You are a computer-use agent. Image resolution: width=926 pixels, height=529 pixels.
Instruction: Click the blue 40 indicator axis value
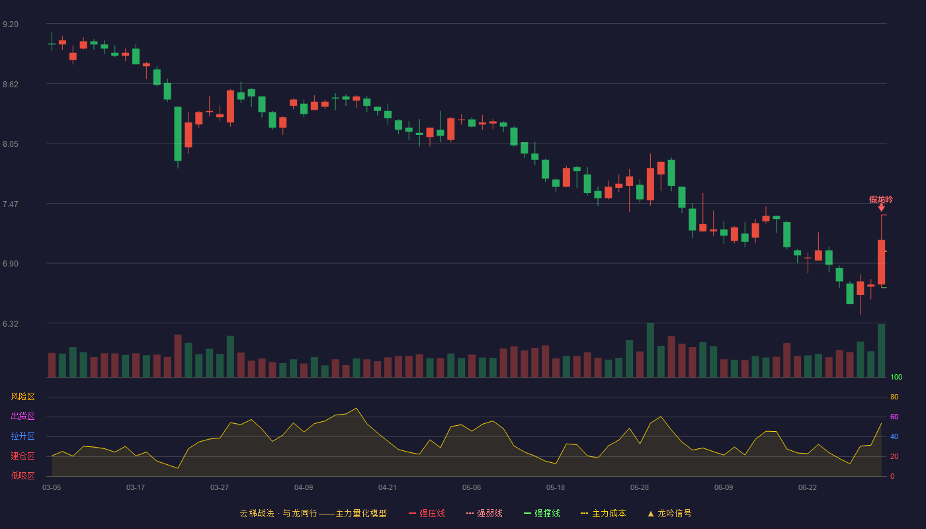tap(894, 436)
